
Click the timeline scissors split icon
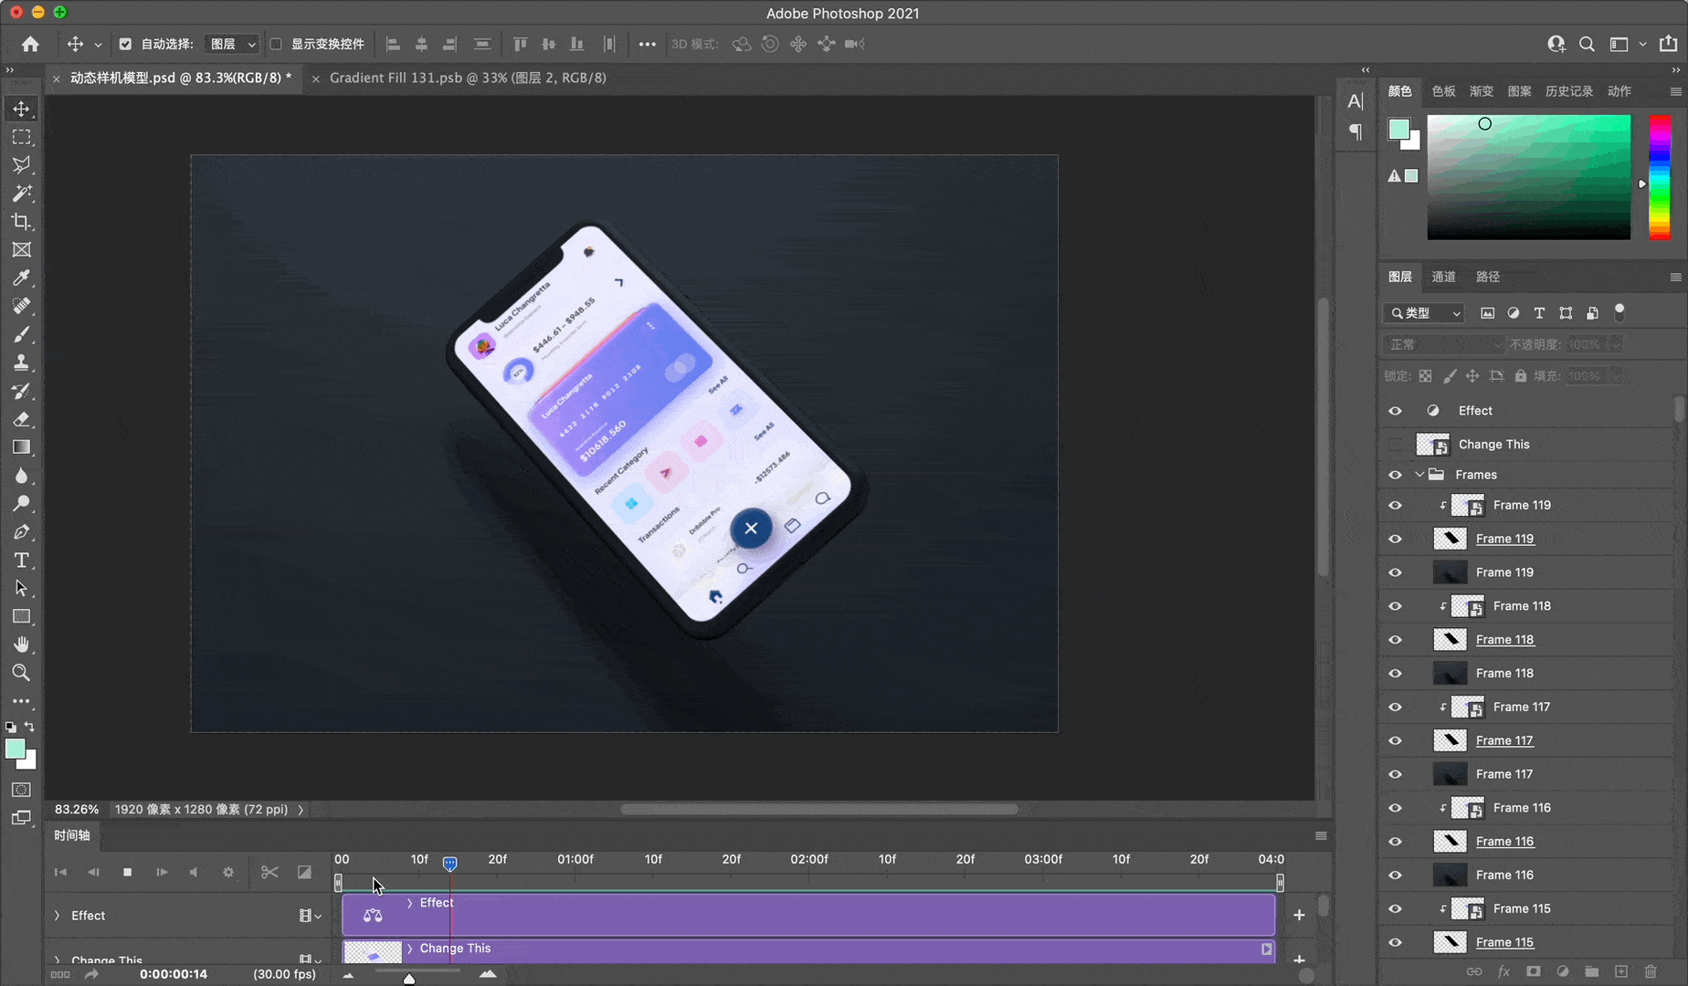click(269, 872)
